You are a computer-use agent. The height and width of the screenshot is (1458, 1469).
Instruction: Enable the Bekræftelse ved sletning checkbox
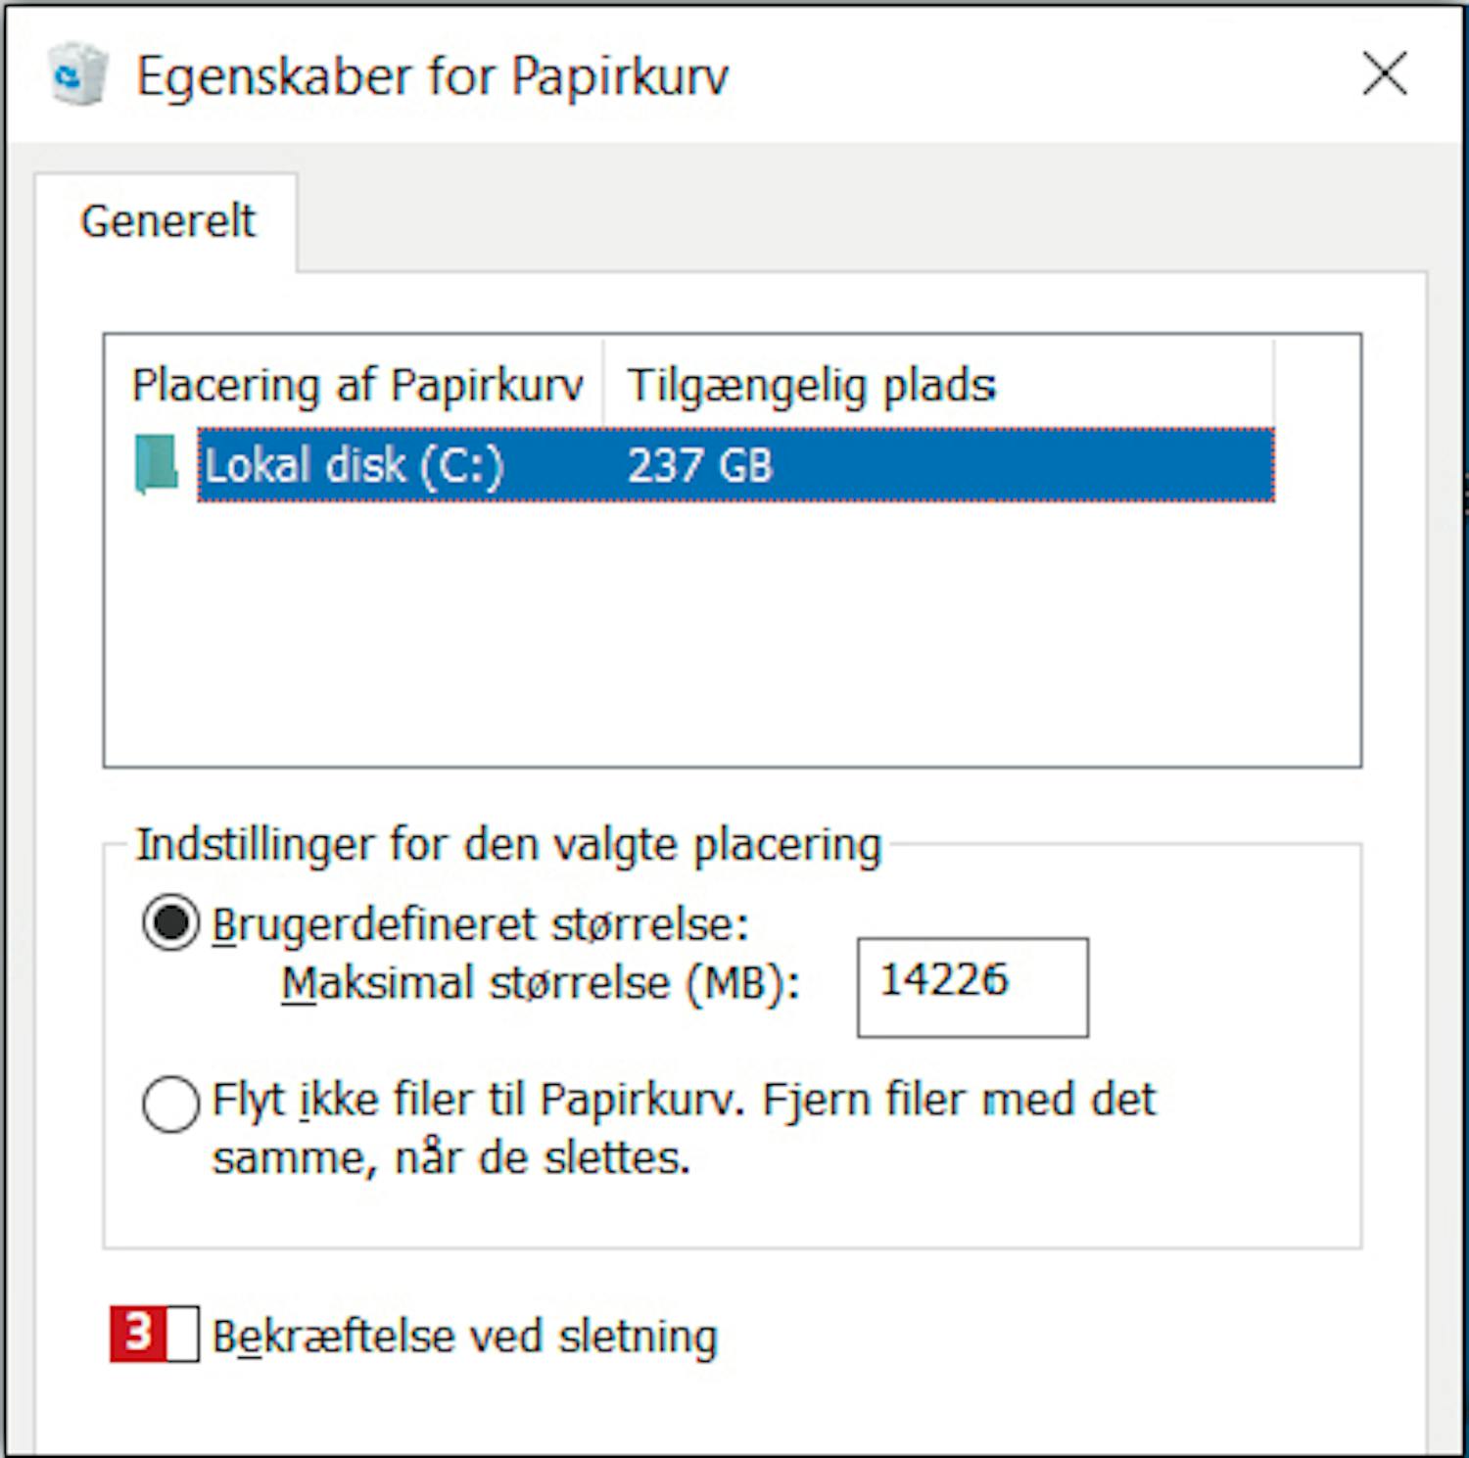[x=182, y=1334]
